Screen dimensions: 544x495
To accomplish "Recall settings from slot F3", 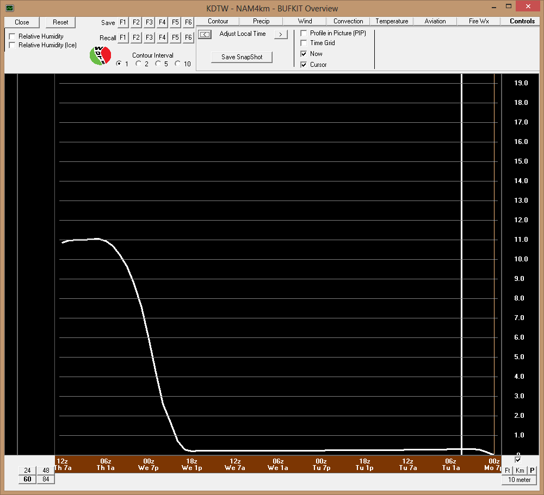I will point(149,37).
